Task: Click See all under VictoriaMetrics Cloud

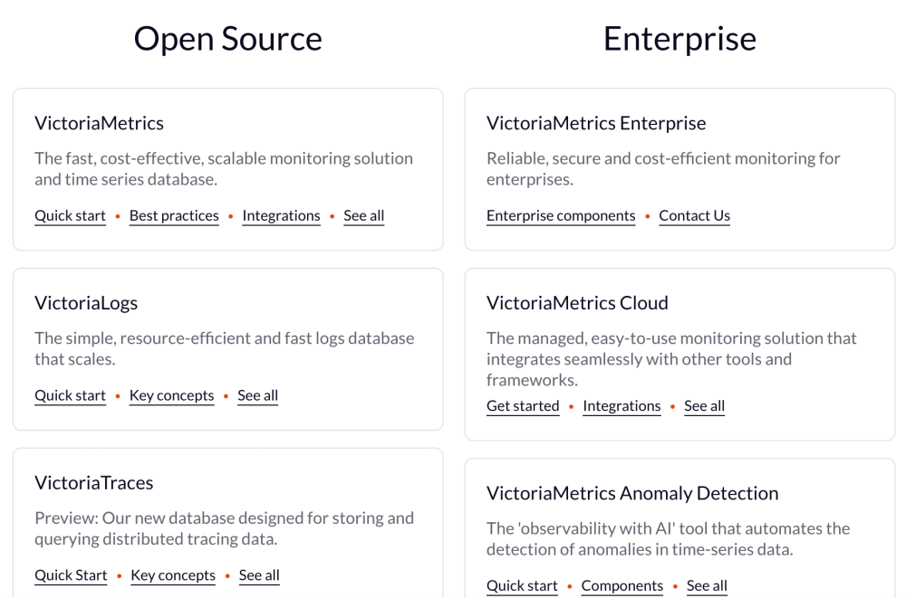Action: [705, 406]
